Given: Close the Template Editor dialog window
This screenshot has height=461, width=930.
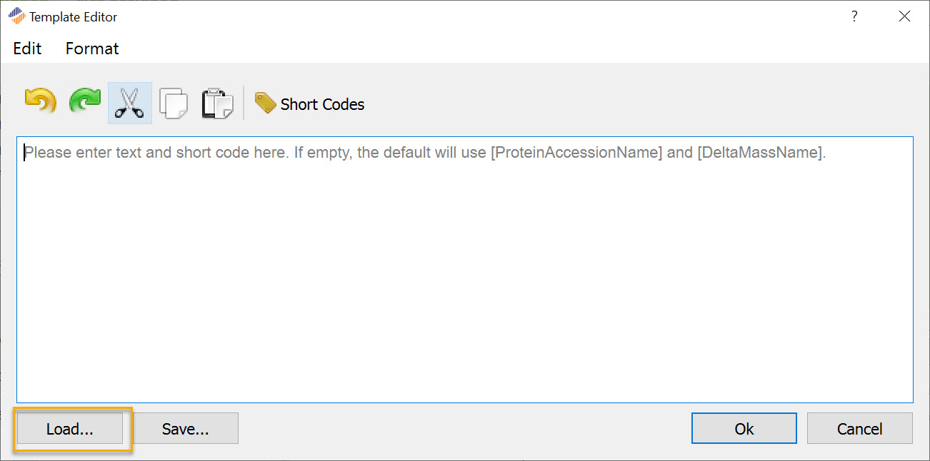Looking at the screenshot, I should point(904,16).
